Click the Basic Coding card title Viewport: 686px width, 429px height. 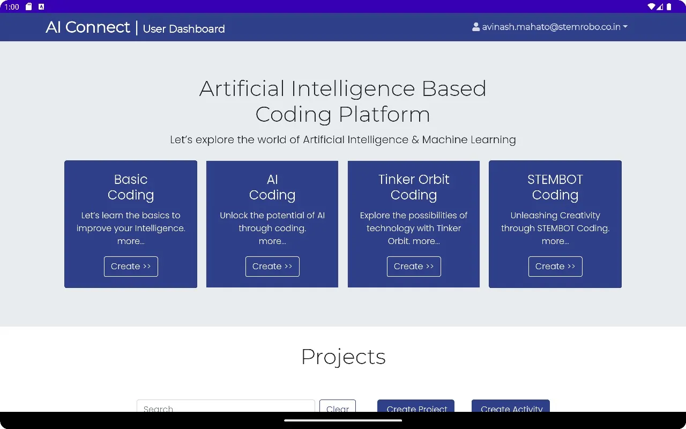pos(131,187)
